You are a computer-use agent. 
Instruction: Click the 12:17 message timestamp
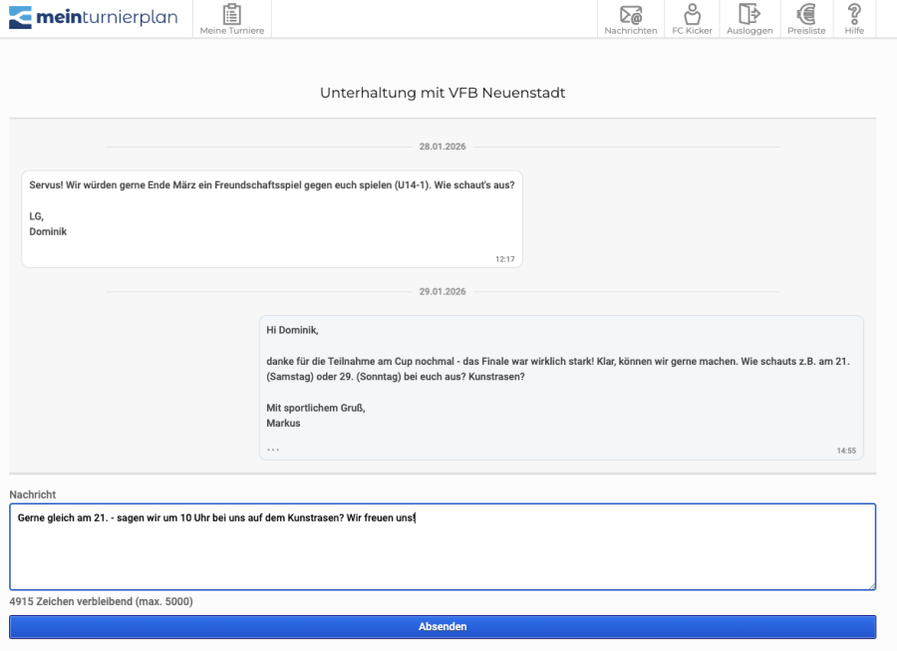(x=505, y=259)
